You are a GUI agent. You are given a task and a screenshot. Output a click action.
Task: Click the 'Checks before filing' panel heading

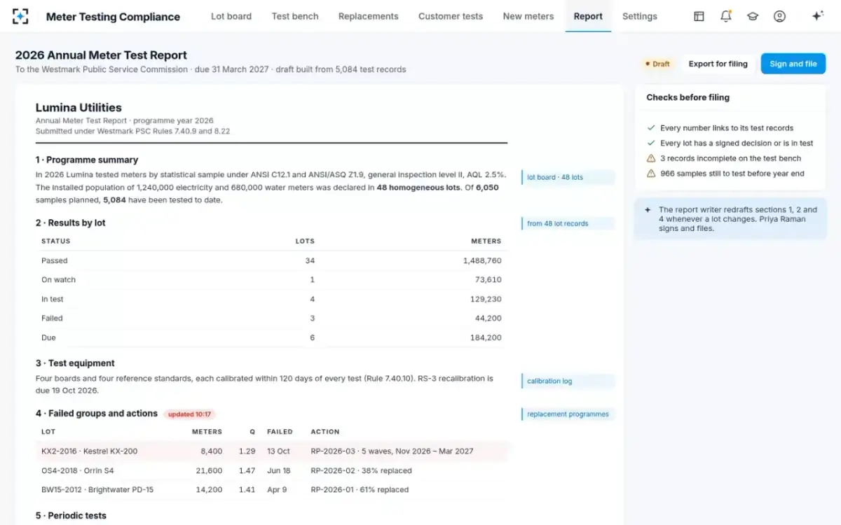[688, 97]
